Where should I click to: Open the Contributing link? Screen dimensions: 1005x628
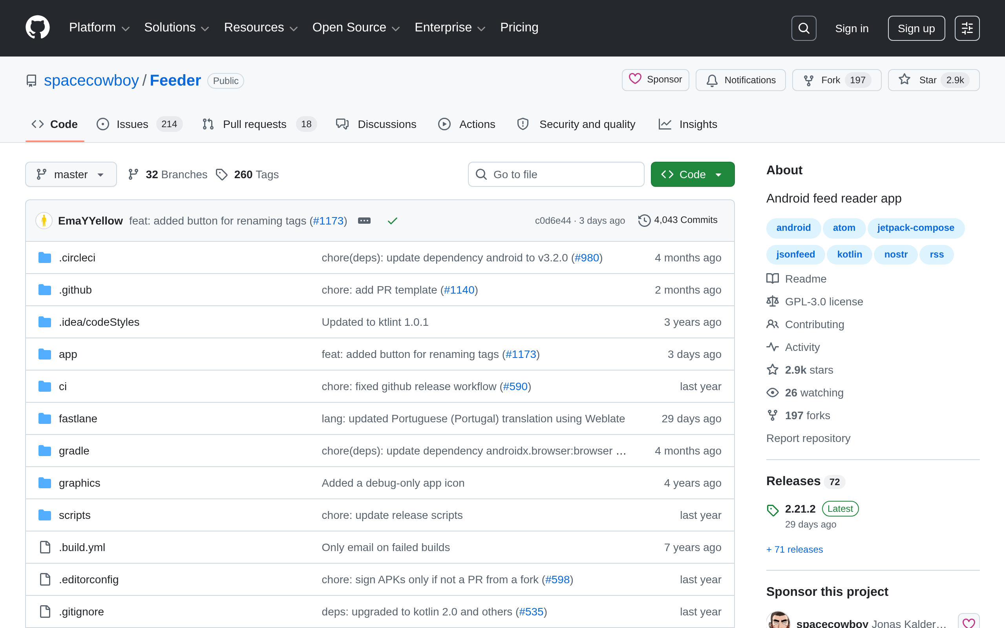click(x=814, y=324)
